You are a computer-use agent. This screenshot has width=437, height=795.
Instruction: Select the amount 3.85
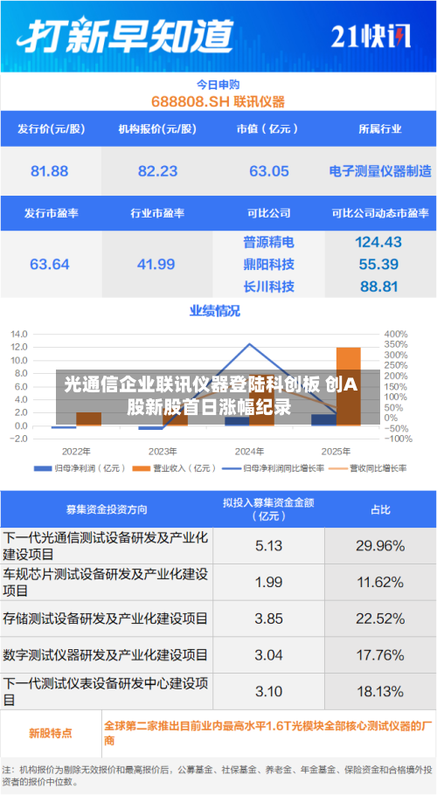[268, 619]
